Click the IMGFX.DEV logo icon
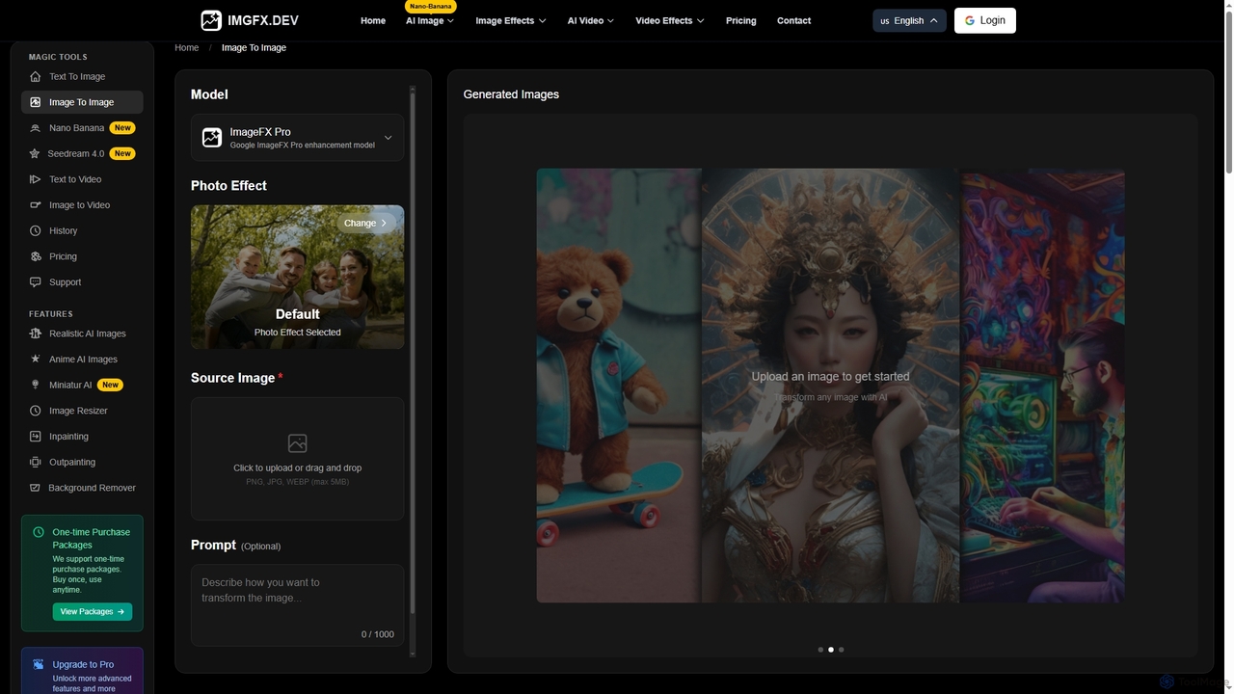 point(211,20)
